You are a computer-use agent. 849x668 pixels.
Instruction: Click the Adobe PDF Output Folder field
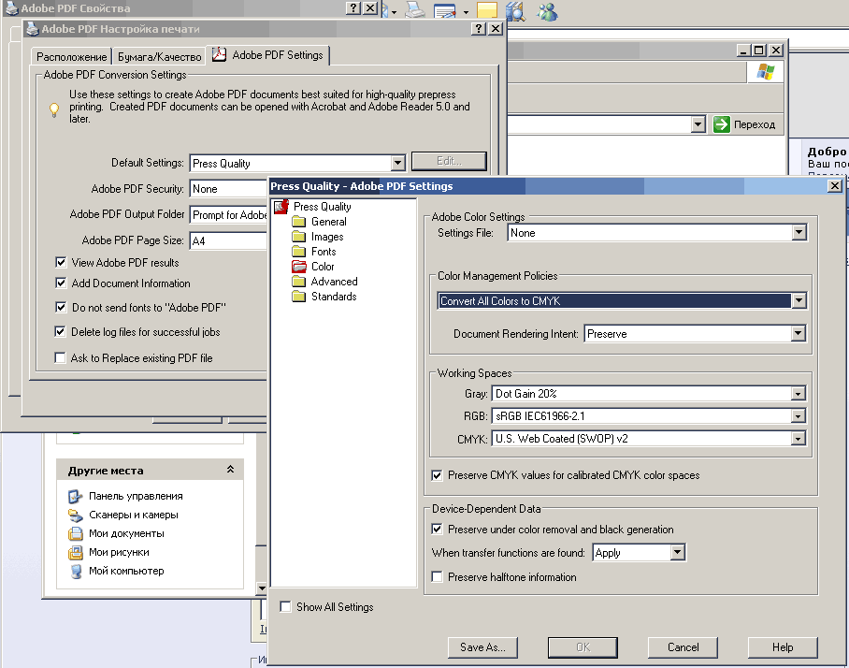click(228, 215)
